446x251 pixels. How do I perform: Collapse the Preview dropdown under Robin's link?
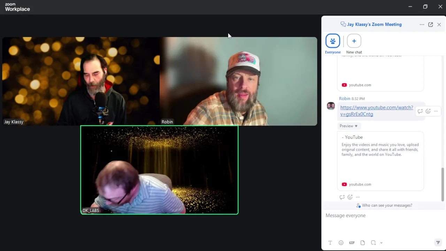click(348, 126)
